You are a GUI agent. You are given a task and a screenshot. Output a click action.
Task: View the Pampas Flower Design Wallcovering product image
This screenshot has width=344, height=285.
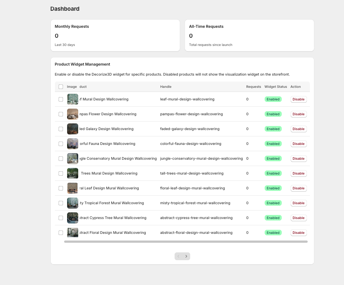72,114
